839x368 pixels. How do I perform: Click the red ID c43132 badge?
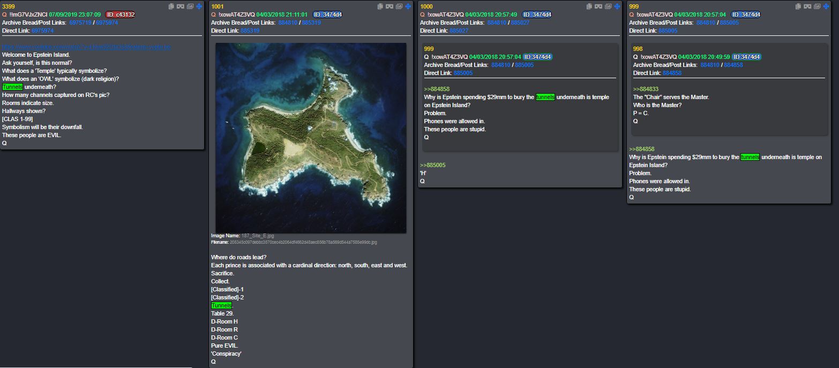point(120,14)
